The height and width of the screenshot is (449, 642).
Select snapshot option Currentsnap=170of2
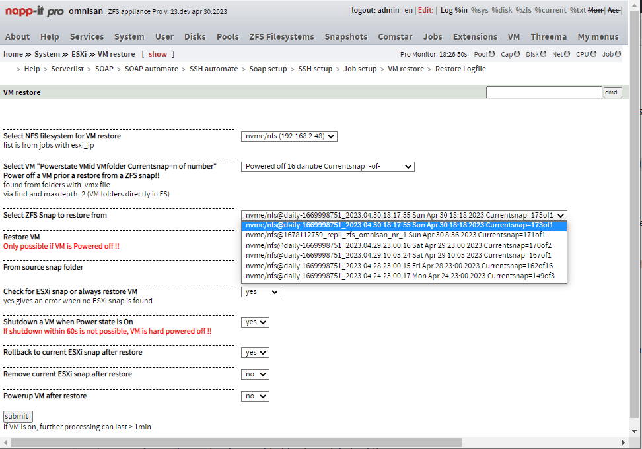pos(404,245)
